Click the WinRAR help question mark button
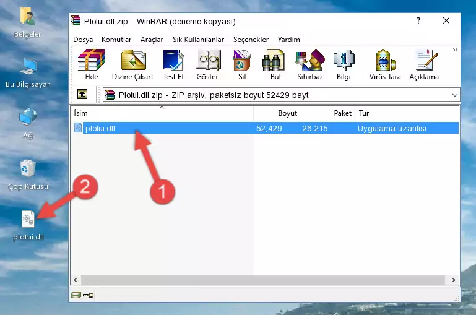 pyautogui.click(x=418, y=20)
